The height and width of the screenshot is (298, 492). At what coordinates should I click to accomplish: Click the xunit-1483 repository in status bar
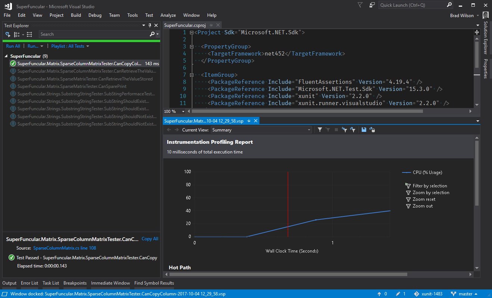(428, 294)
